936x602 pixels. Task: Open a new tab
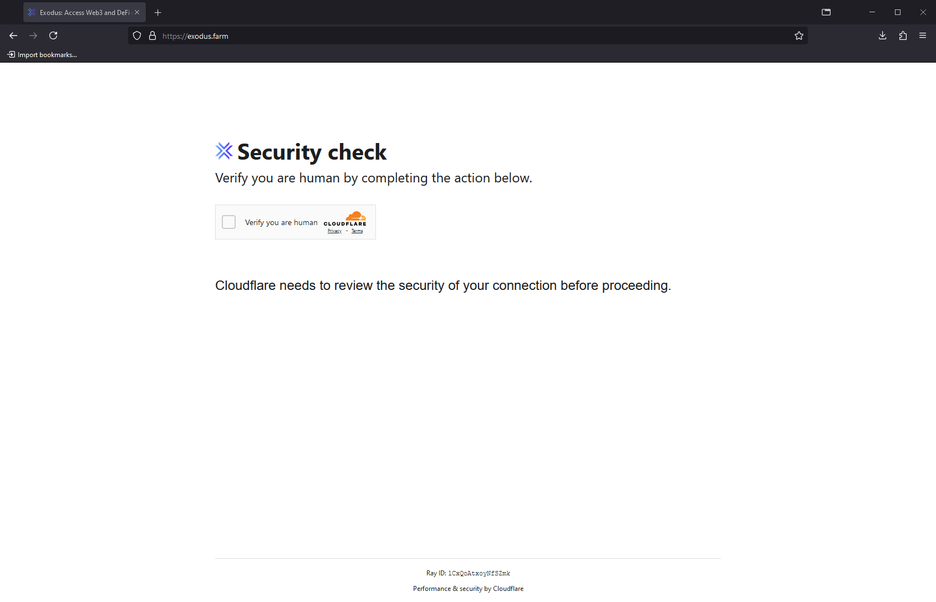(x=158, y=12)
